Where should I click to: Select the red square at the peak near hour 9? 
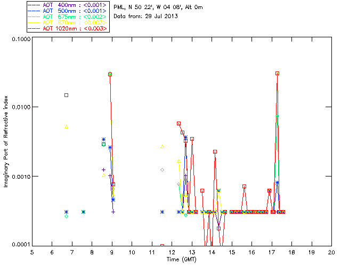[110, 75]
